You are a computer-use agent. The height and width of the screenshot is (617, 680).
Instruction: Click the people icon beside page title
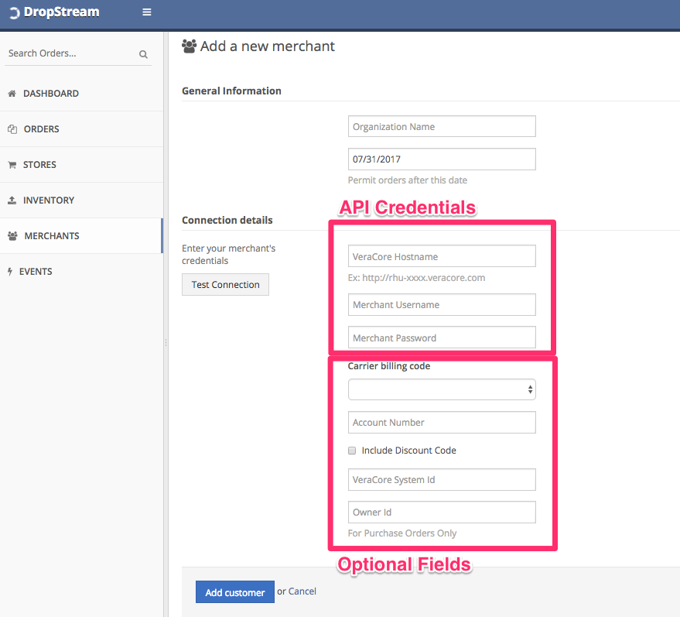(189, 46)
